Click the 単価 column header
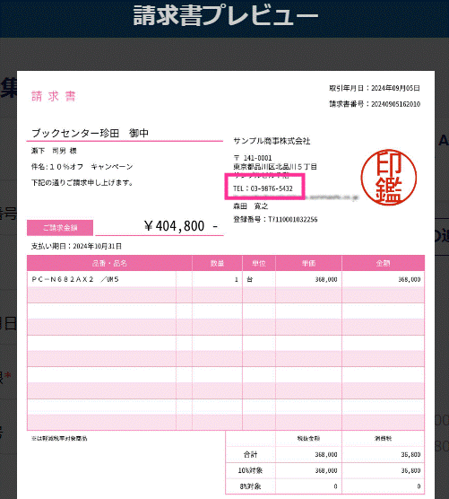Viewport: 449px width, 499px height. tap(308, 263)
